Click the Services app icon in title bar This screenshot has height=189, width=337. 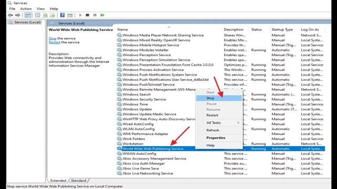coord(9,3)
